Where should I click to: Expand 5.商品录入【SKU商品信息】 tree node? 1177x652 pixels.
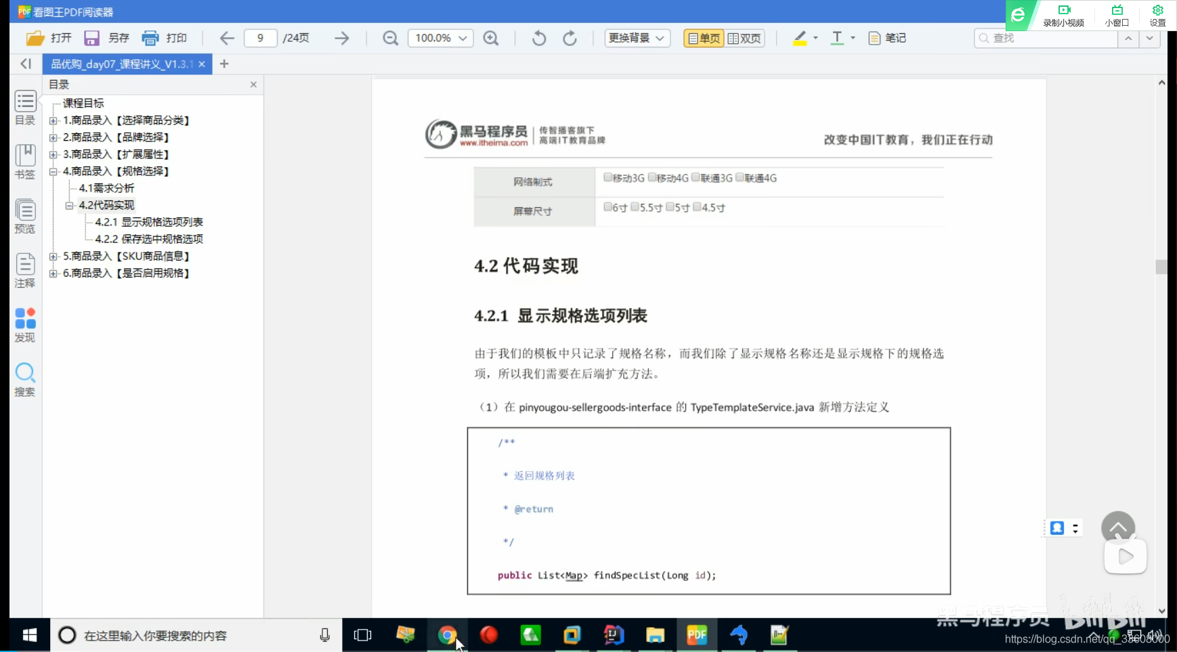[53, 256]
